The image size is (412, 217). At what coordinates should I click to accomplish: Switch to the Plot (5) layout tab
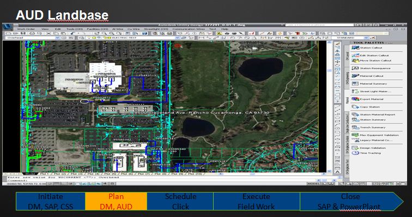tap(110, 174)
